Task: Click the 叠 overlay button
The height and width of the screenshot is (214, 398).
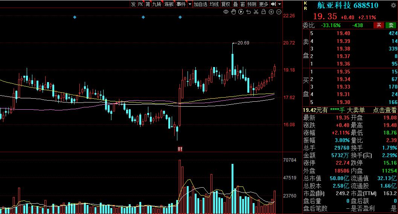Action: pyautogui.click(x=236, y=4)
